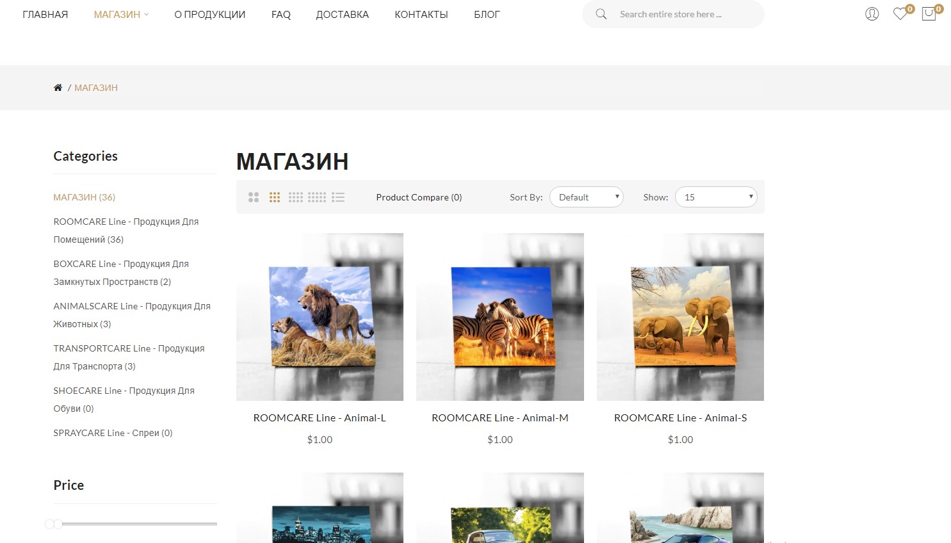Open the FAQ menu item
The width and height of the screenshot is (951, 543).
[281, 14]
